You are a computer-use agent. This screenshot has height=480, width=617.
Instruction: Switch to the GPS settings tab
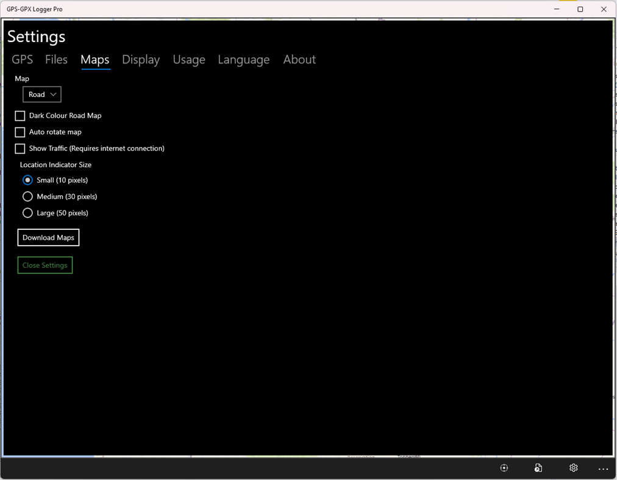(x=22, y=59)
